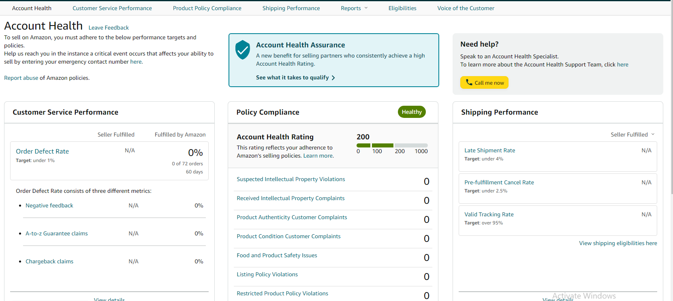Open Chargeback claims link
The width and height of the screenshot is (673, 301).
49,261
